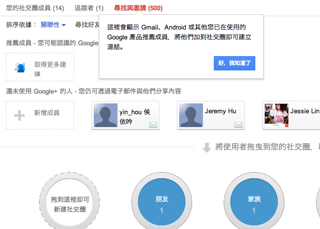Click the 排序依據 label
320x229 pixels.
21,25
